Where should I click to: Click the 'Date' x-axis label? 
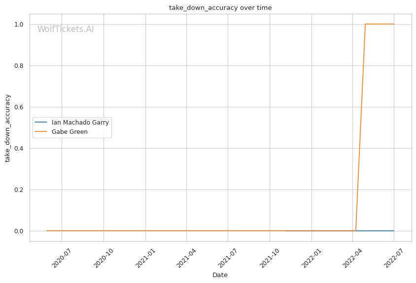[x=220, y=275]
